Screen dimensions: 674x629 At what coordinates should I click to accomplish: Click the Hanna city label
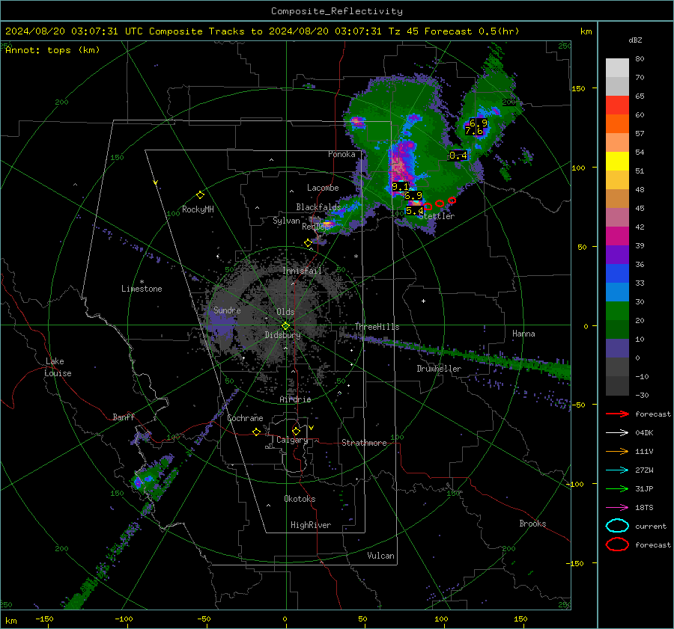pyautogui.click(x=523, y=334)
